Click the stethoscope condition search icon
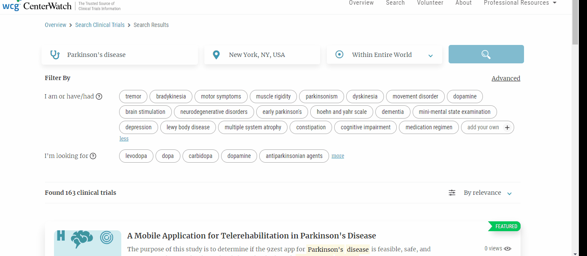Screen dimensions: 587x256 tap(55, 54)
